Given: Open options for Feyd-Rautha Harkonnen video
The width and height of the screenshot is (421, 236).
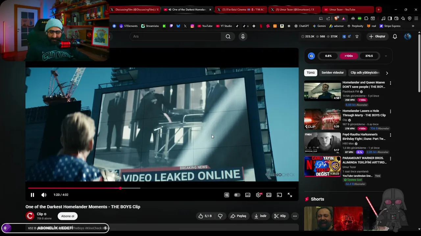Looking at the screenshot, I should (390, 135).
